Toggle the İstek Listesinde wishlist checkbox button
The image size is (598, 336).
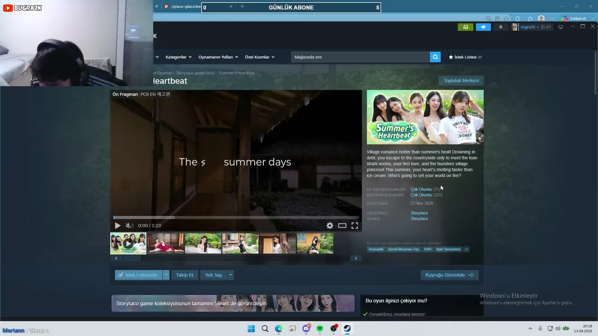[139, 275]
